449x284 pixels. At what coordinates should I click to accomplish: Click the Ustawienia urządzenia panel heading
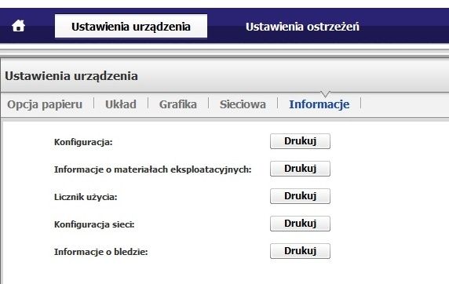point(71,76)
